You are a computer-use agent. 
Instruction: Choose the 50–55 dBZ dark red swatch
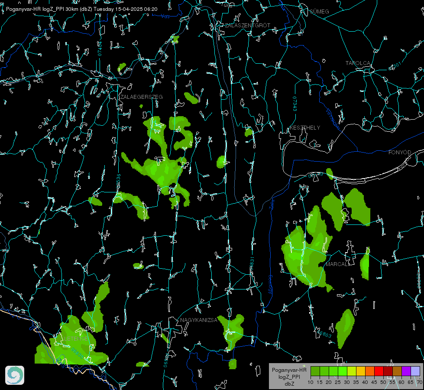coord(388,371)
